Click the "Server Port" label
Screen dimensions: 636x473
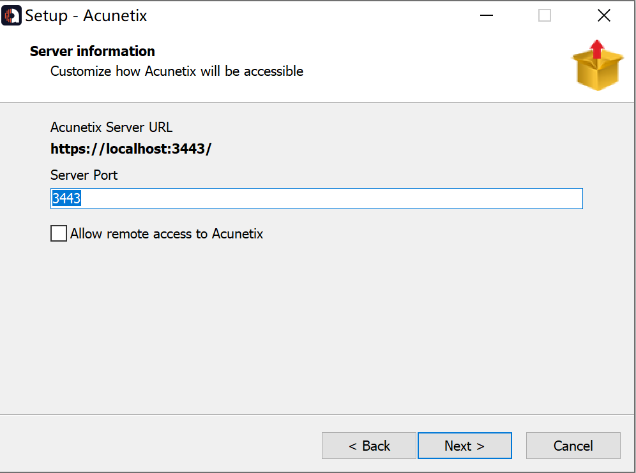(x=84, y=175)
